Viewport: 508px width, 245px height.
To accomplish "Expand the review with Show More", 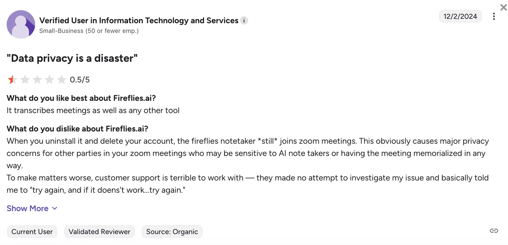I will (x=28, y=208).
